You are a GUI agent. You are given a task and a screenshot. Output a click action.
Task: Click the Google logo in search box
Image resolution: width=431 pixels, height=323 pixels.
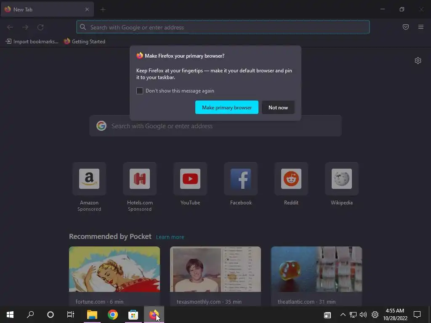tap(101, 126)
